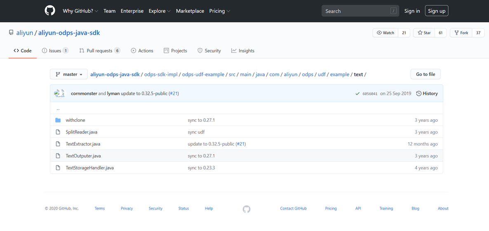Open the 61 stargazers count
Screen dimensions: 489x231
click(441, 33)
